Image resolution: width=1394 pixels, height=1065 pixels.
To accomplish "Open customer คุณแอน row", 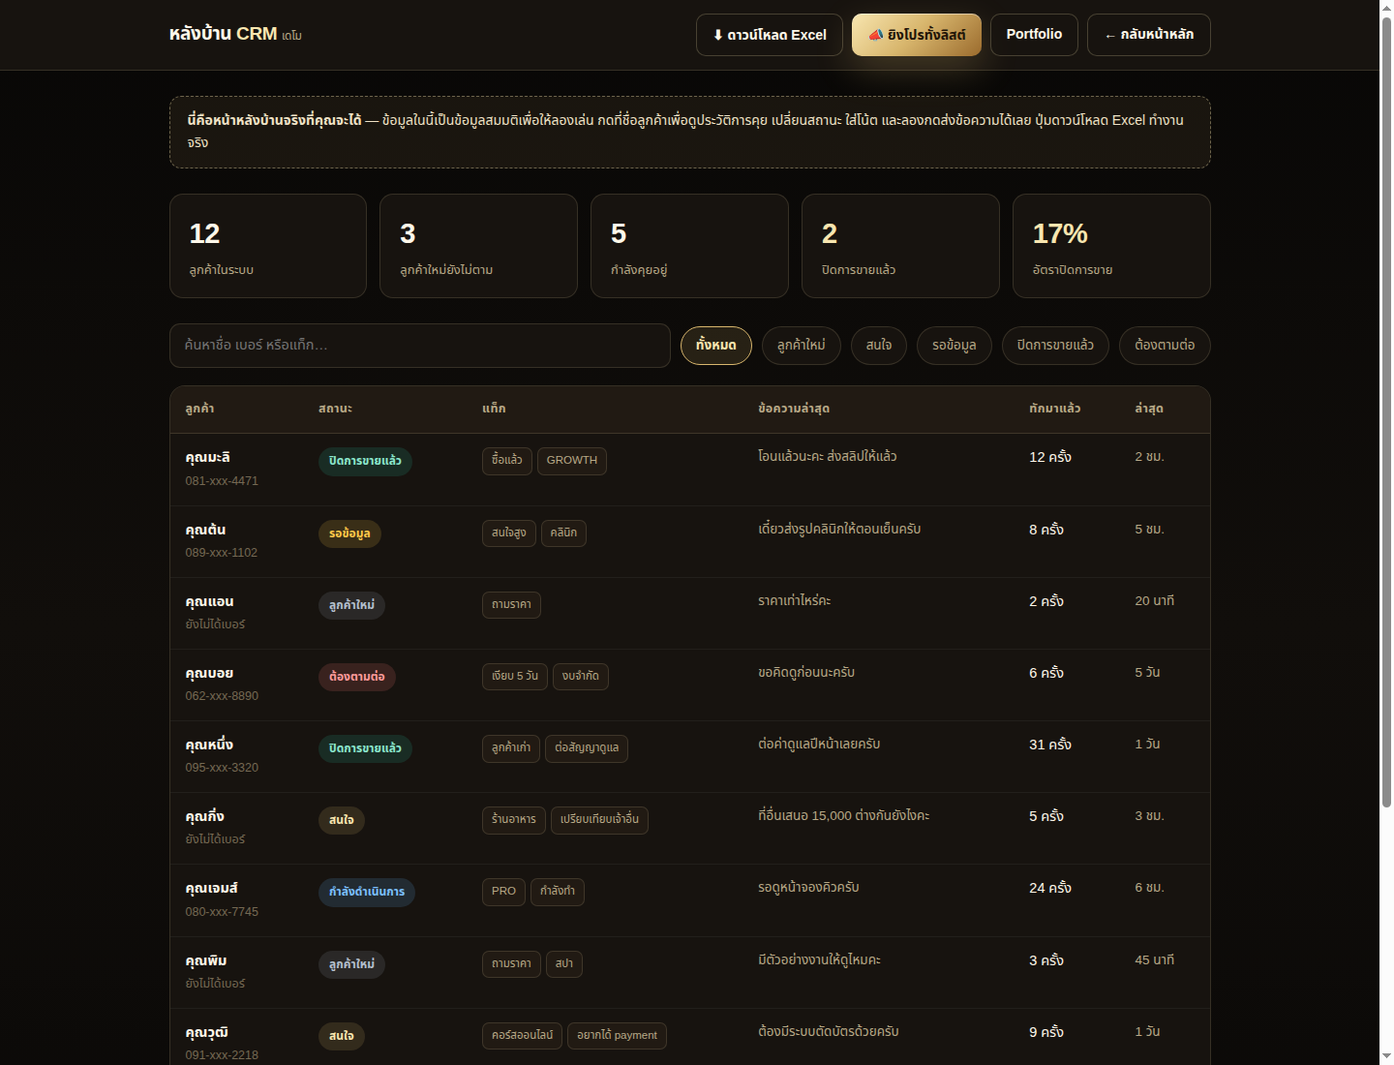I will pyautogui.click(x=690, y=614).
